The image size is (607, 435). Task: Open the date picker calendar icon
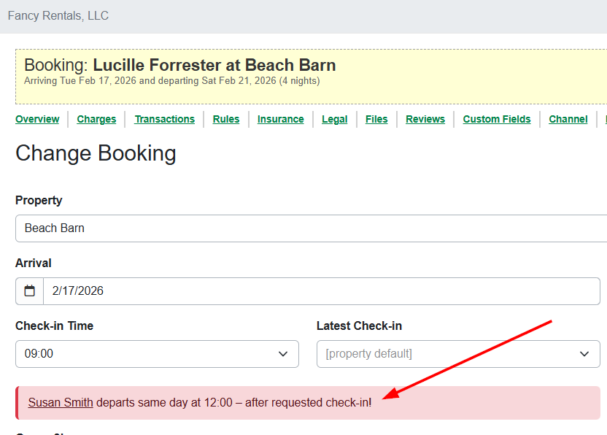[x=29, y=290]
